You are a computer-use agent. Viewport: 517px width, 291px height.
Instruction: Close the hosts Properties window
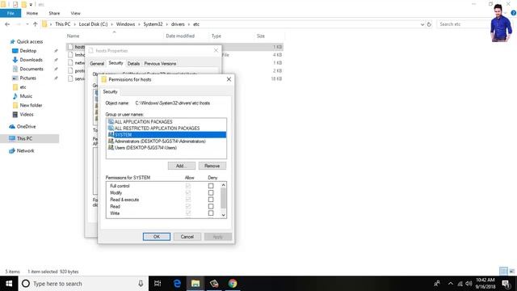tap(216, 50)
